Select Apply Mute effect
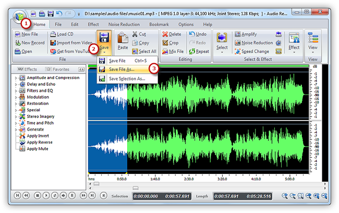 (38, 149)
